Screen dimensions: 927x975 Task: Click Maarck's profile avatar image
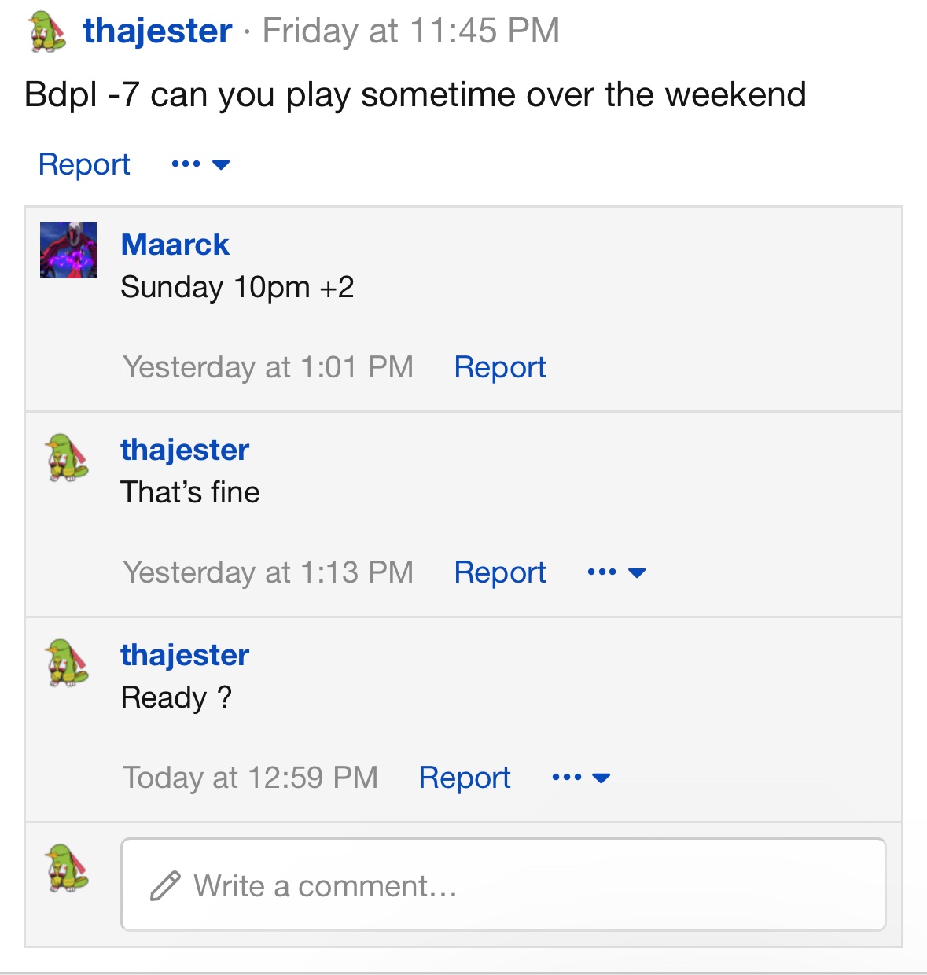(x=68, y=250)
